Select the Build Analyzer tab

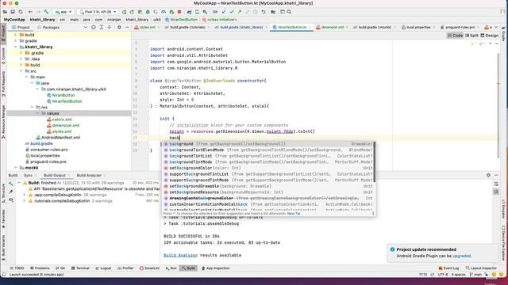tap(89, 176)
